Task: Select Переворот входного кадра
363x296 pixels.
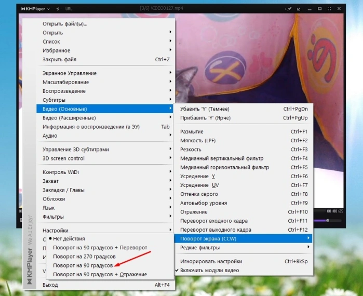Action: point(244,221)
